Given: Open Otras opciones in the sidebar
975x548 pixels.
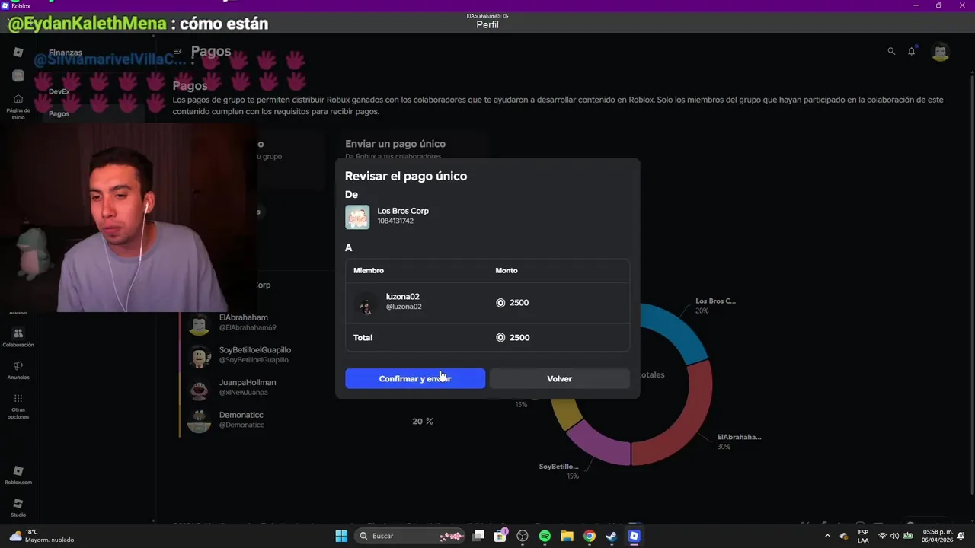Looking at the screenshot, I should [18, 406].
